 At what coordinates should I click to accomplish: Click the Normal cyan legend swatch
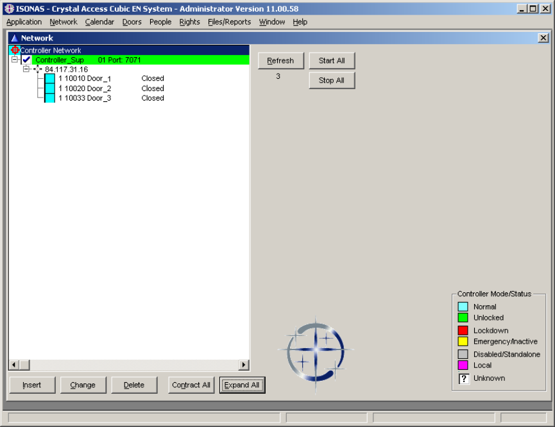coord(463,306)
